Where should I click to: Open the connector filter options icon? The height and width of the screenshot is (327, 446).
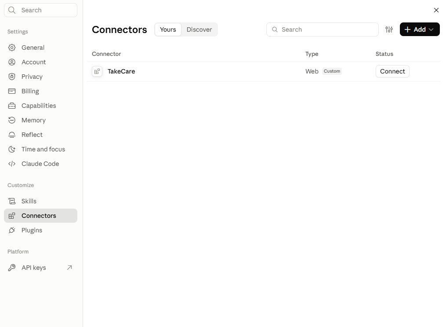point(389,29)
